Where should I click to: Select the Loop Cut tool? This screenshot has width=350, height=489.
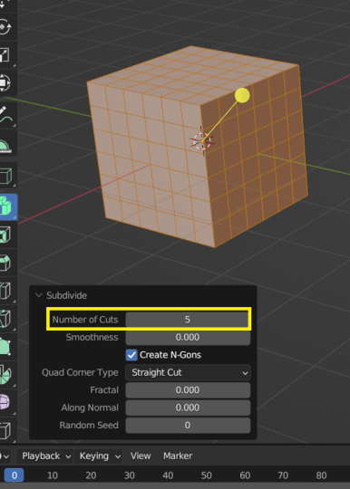click(x=5, y=291)
